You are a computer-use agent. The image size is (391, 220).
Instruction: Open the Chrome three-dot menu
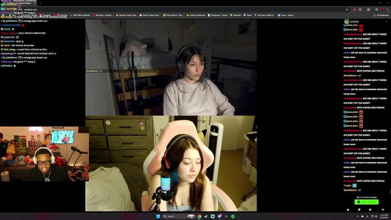click(x=387, y=9)
